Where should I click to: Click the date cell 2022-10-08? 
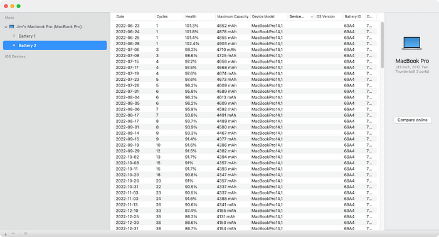(x=128, y=163)
